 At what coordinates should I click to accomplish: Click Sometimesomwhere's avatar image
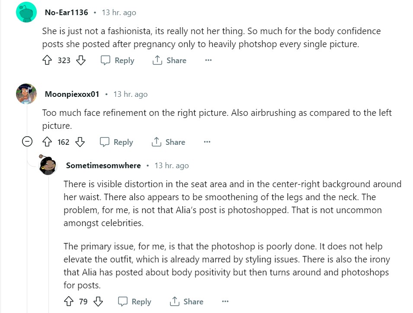coord(48,165)
